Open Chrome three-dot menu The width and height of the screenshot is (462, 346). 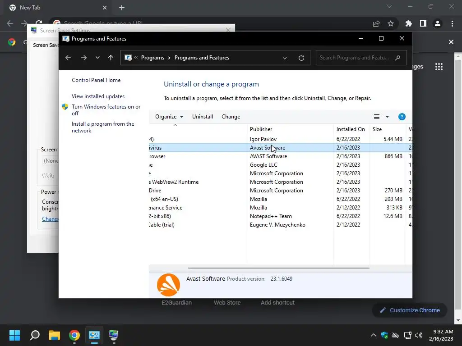pyautogui.click(x=452, y=23)
